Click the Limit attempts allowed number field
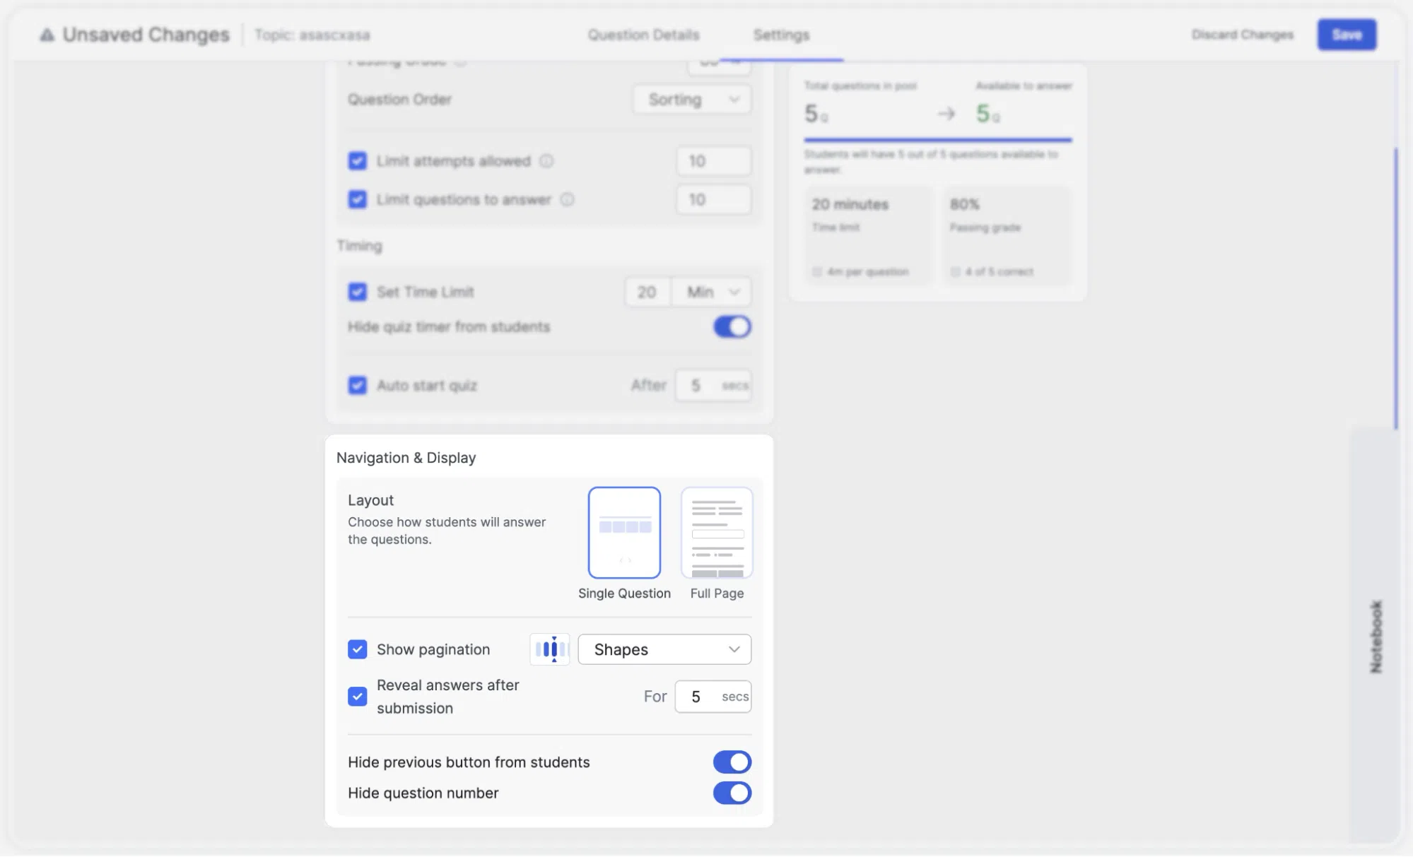This screenshot has height=857, width=1413. pyautogui.click(x=714, y=161)
